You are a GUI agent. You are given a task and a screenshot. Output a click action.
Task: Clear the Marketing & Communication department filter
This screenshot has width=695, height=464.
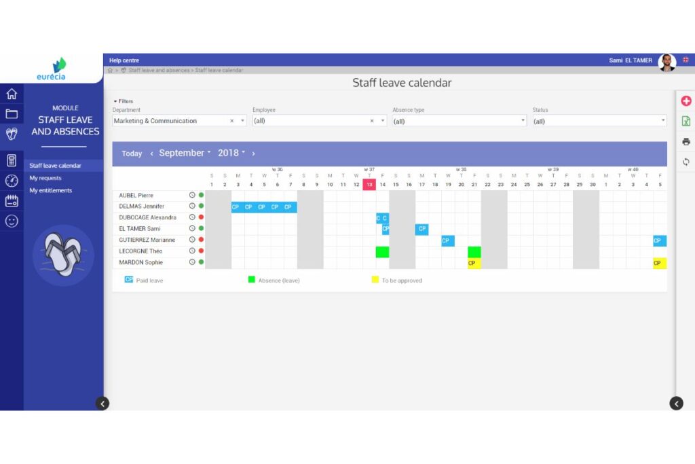tap(232, 121)
